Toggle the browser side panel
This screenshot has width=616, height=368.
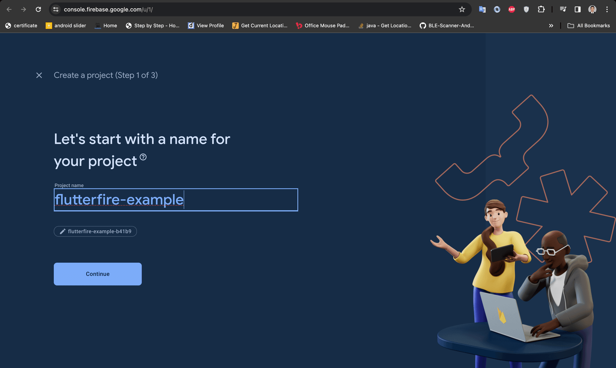coord(577,9)
